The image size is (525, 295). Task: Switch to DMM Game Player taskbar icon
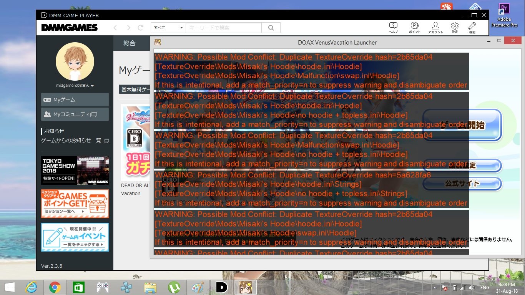[222, 287]
